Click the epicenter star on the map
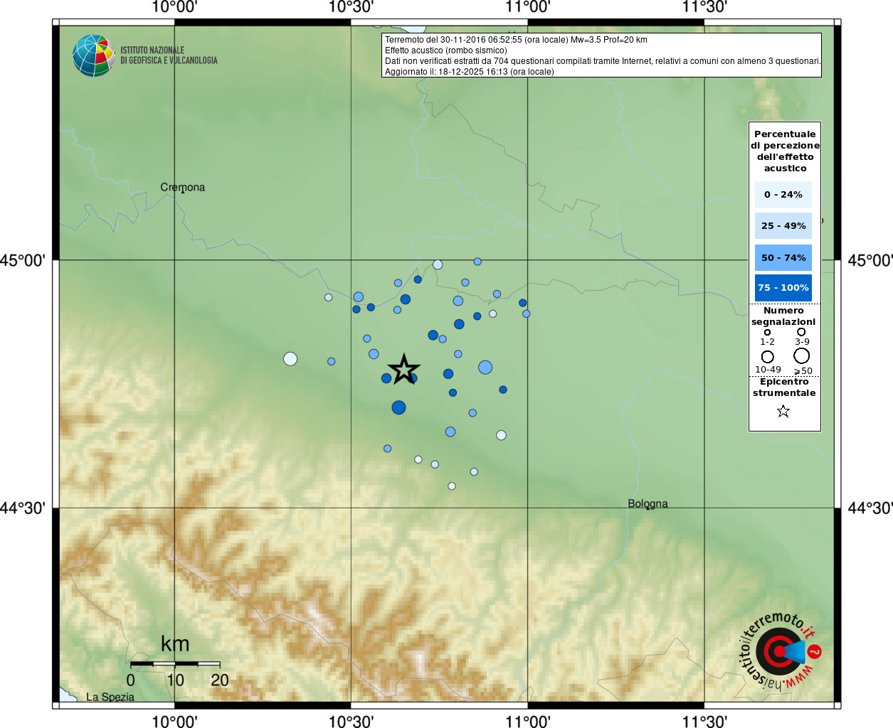This screenshot has width=893, height=728. [x=404, y=369]
